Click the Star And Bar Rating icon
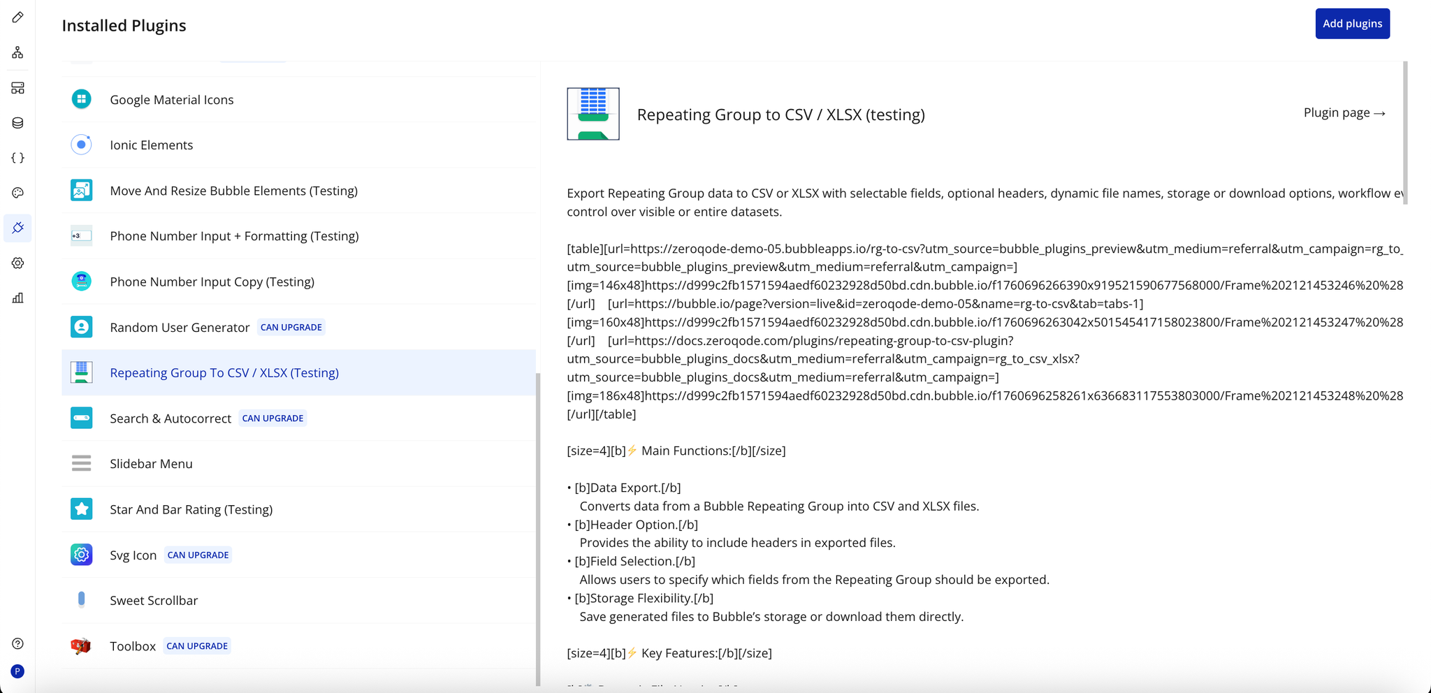This screenshot has width=1431, height=693. click(x=82, y=509)
